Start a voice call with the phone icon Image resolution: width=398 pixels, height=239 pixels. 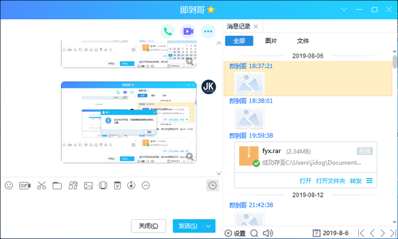point(168,31)
